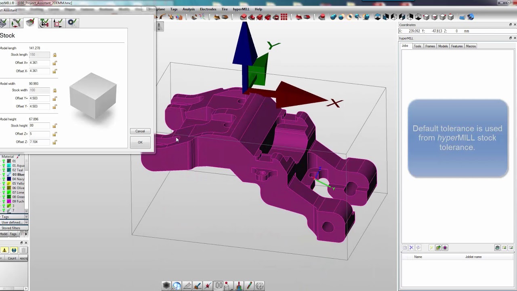Image resolution: width=517 pixels, height=291 pixels.
Task: Toggle the lock beside Offset X+
Action: coord(55,63)
